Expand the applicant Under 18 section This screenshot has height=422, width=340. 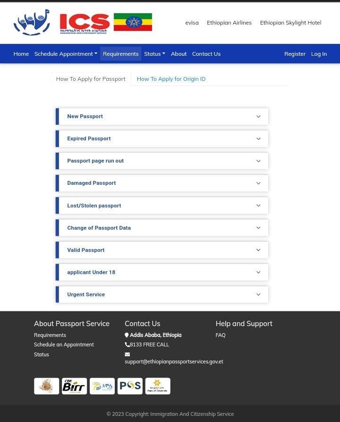(x=162, y=272)
